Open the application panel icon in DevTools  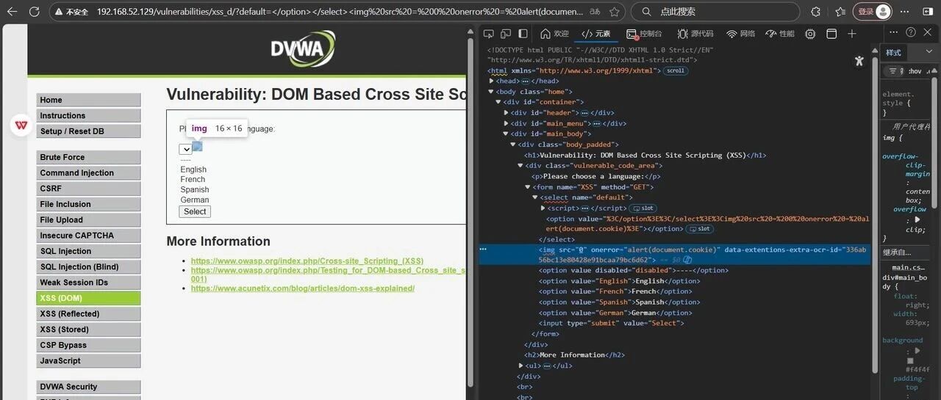(831, 34)
